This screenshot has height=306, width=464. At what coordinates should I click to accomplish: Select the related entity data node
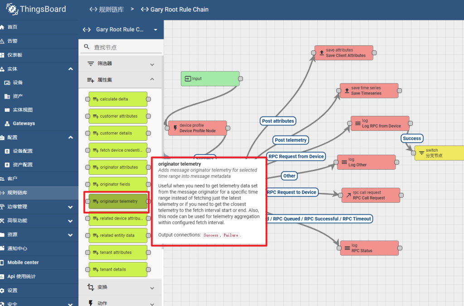(x=118, y=235)
